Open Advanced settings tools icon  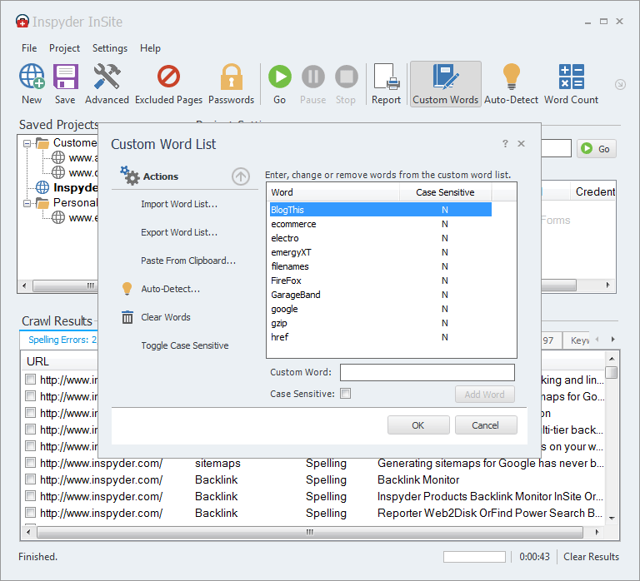(107, 77)
